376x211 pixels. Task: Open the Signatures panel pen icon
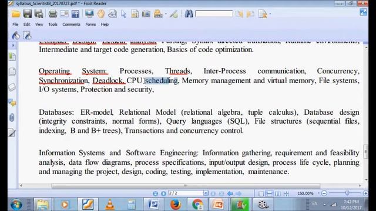point(12,132)
